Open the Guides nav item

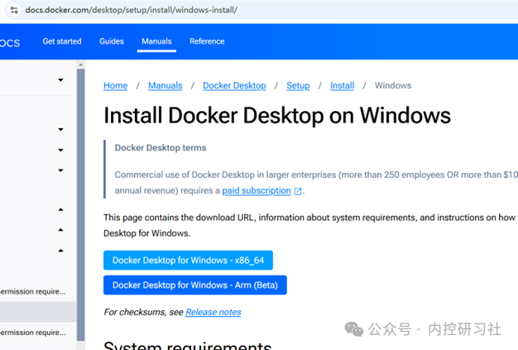pyautogui.click(x=112, y=41)
